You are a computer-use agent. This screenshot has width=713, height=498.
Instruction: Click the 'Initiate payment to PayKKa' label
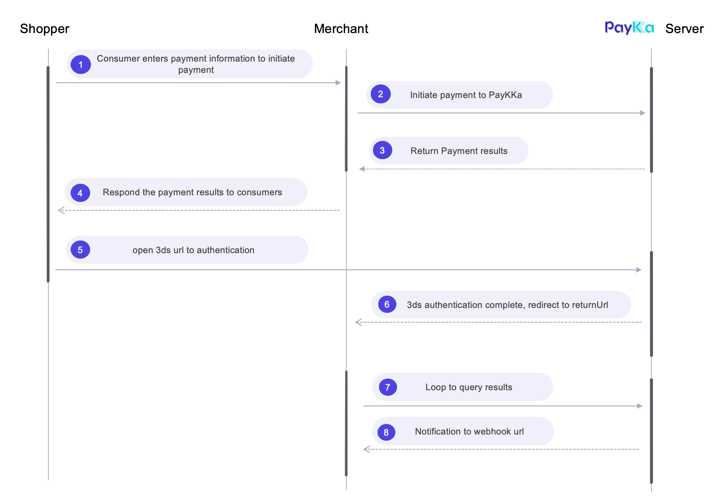(x=466, y=95)
